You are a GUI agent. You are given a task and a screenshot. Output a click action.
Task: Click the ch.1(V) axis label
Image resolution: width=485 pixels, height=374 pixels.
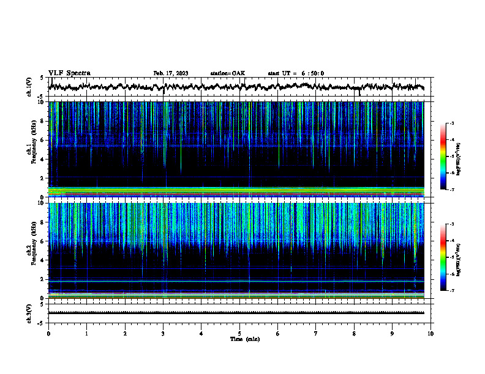(x=29, y=87)
